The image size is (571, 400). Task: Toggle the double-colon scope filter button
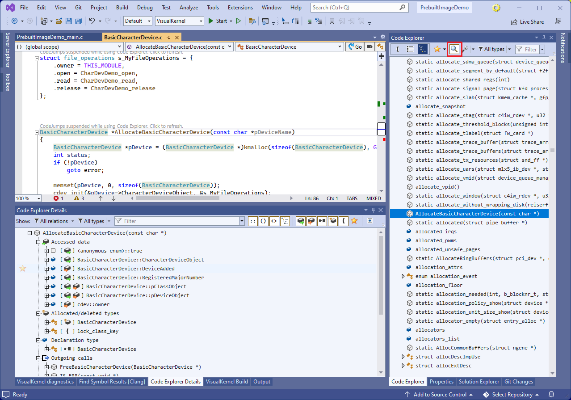[x=253, y=221]
